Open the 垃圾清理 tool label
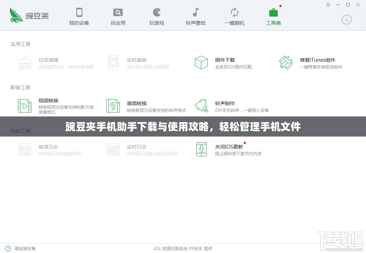Image resolution: width=366 pixels, height=253 pixels. pos(48,60)
